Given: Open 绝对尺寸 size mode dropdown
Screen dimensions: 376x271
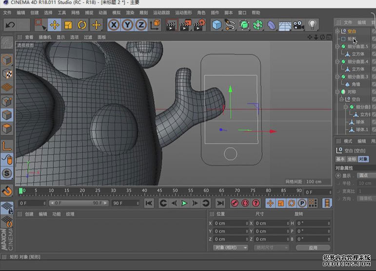Looking at the screenshot, I should pyautogui.click(x=271, y=248).
